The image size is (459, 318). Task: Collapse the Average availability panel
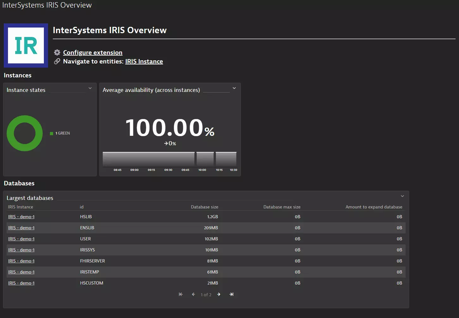pos(234,88)
